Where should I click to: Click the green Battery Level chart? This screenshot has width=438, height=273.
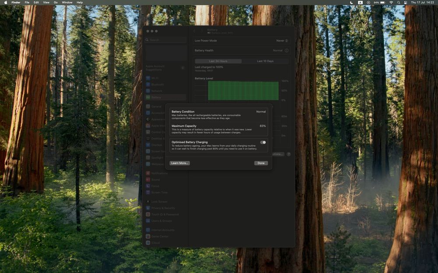click(x=243, y=91)
